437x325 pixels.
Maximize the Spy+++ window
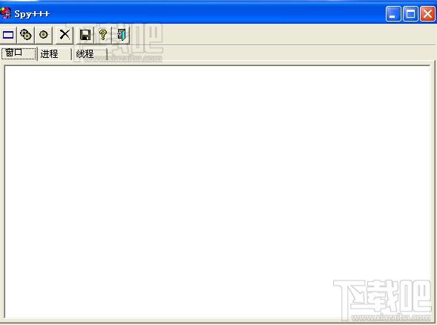(410, 13)
